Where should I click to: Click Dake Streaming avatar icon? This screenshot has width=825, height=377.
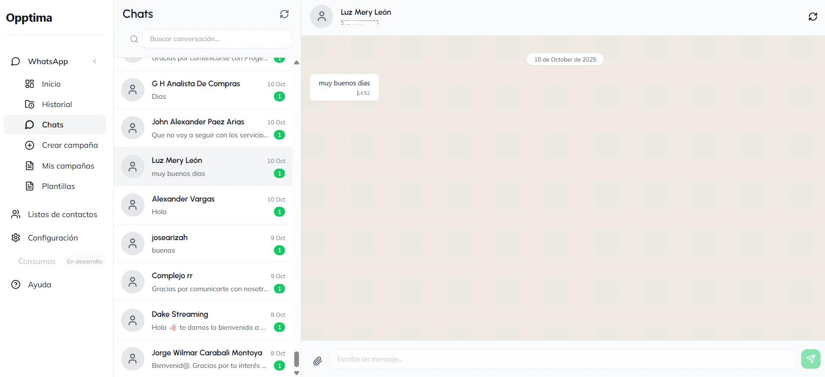[133, 321]
